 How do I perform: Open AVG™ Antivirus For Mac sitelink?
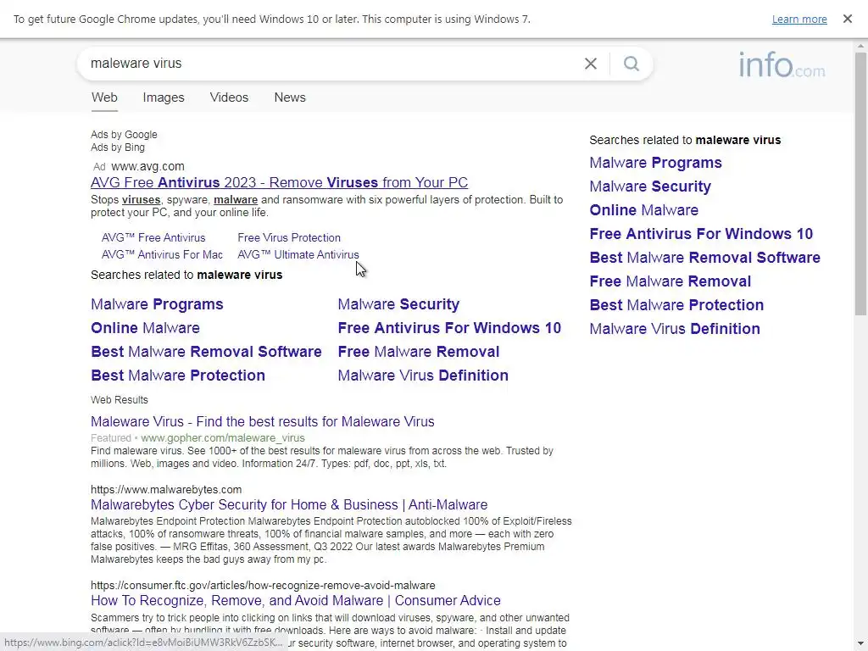pos(162,254)
